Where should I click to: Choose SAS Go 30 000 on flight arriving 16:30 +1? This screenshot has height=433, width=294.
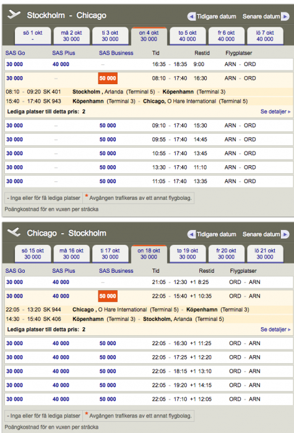click(x=15, y=343)
